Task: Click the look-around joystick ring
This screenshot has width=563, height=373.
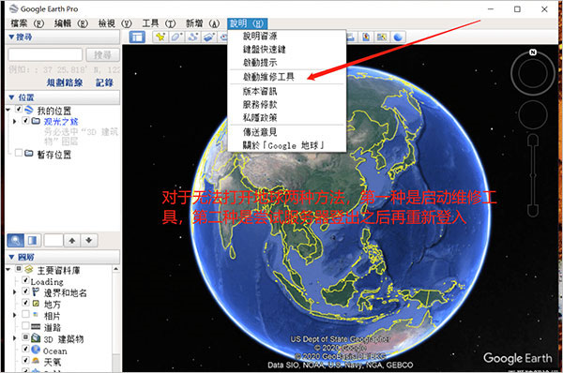Action: (533, 73)
